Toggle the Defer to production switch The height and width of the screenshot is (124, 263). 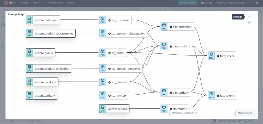(213, 121)
